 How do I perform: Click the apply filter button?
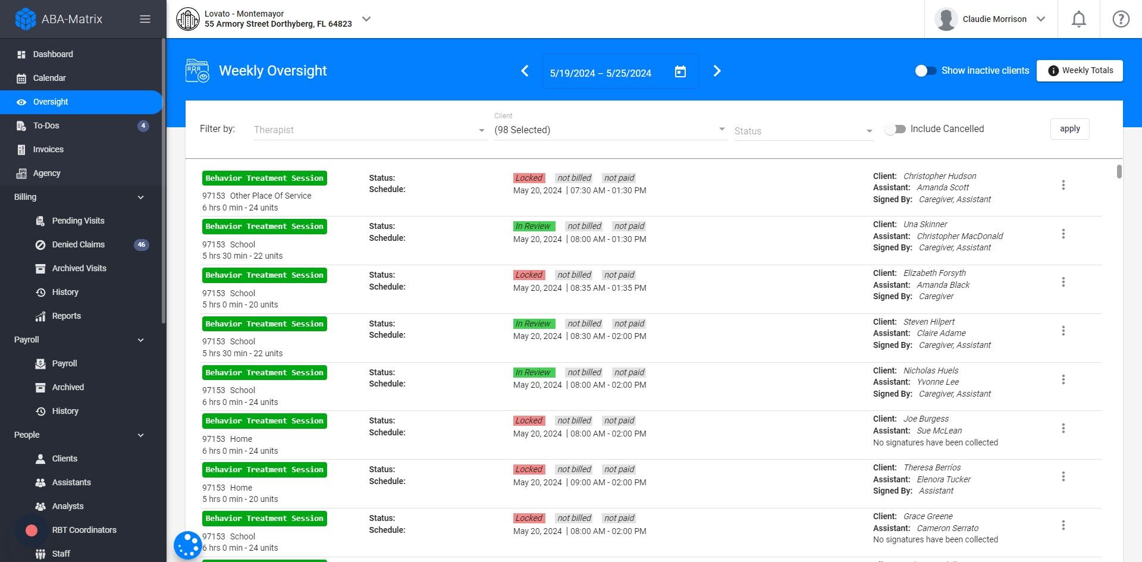[x=1069, y=129]
